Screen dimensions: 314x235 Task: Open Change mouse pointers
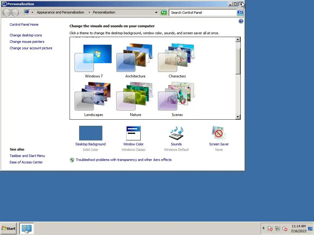[27, 42]
